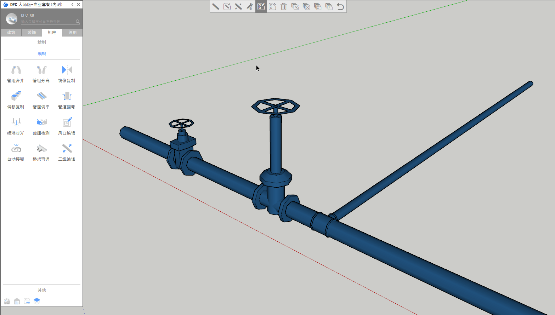This screenshot has height=315, width=555.
Task: Click the 管组合并 pipe merge tool
Action: pos(16,74)
